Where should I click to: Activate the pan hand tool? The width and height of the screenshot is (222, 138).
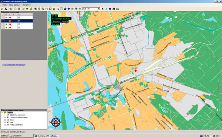coord(47,9)
